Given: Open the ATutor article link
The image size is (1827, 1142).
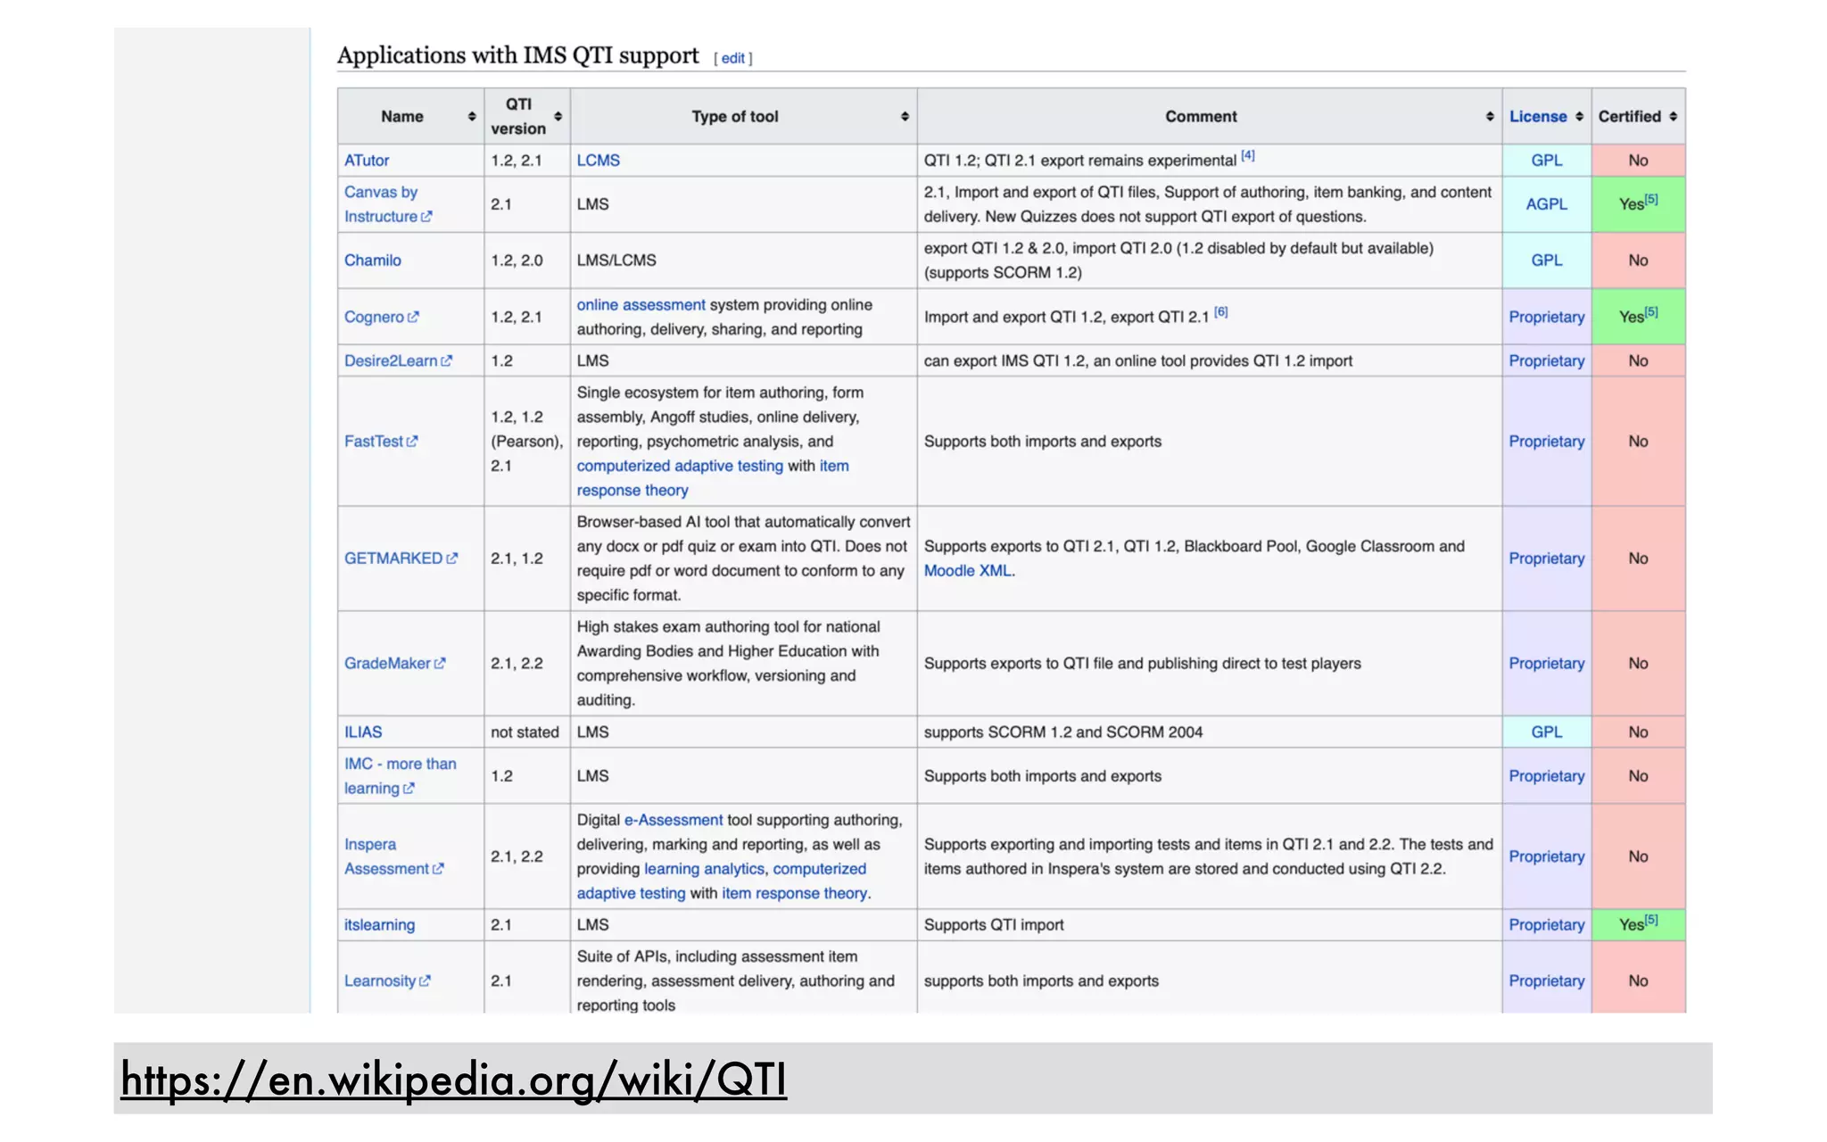Looking at the screenshot, I should click(367, 161).
